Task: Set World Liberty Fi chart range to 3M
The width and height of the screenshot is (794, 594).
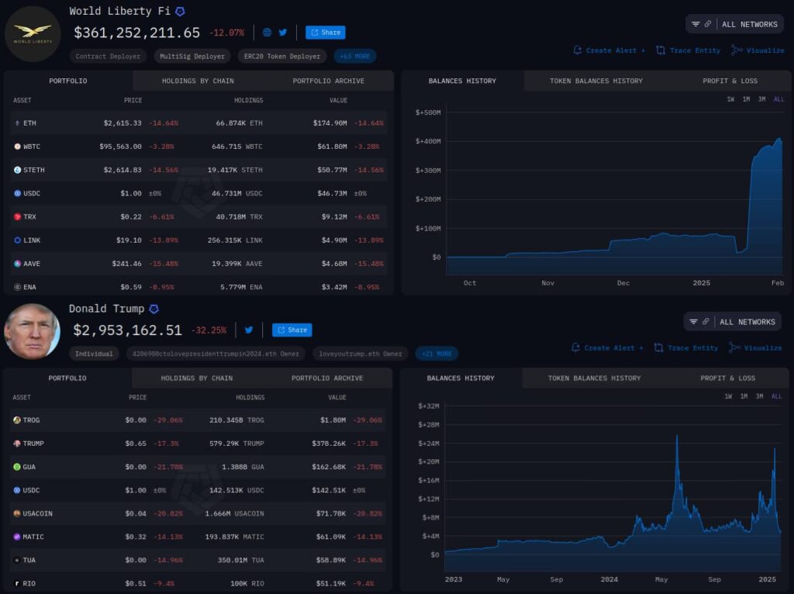Action: 761,99
